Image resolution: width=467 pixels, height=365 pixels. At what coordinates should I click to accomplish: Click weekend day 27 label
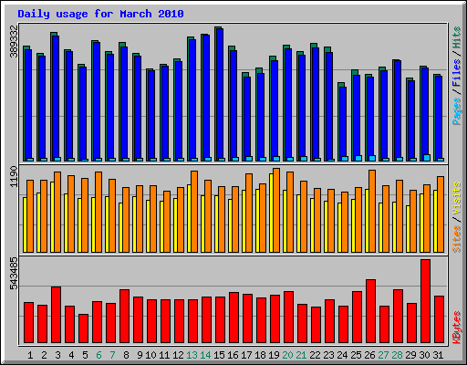click(383, 355)
